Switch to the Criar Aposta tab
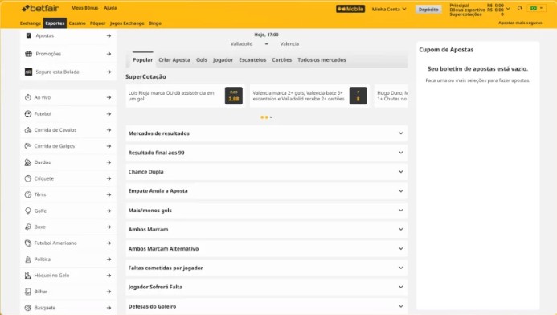The image size is (557, 315). point(174,60)
